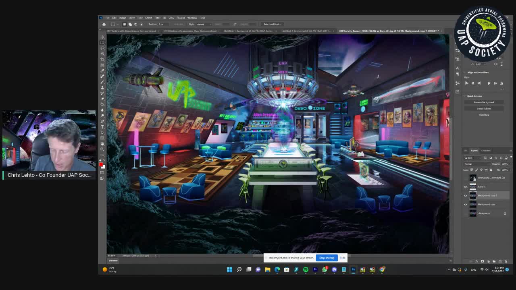Select the Intersect with Selection mode button
Image resolution: width=516 pixels, height=290 pixels.
pyautogui.click(x=141, y=24)
